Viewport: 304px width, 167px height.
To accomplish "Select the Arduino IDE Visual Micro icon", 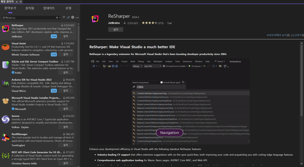I will 5,83.
